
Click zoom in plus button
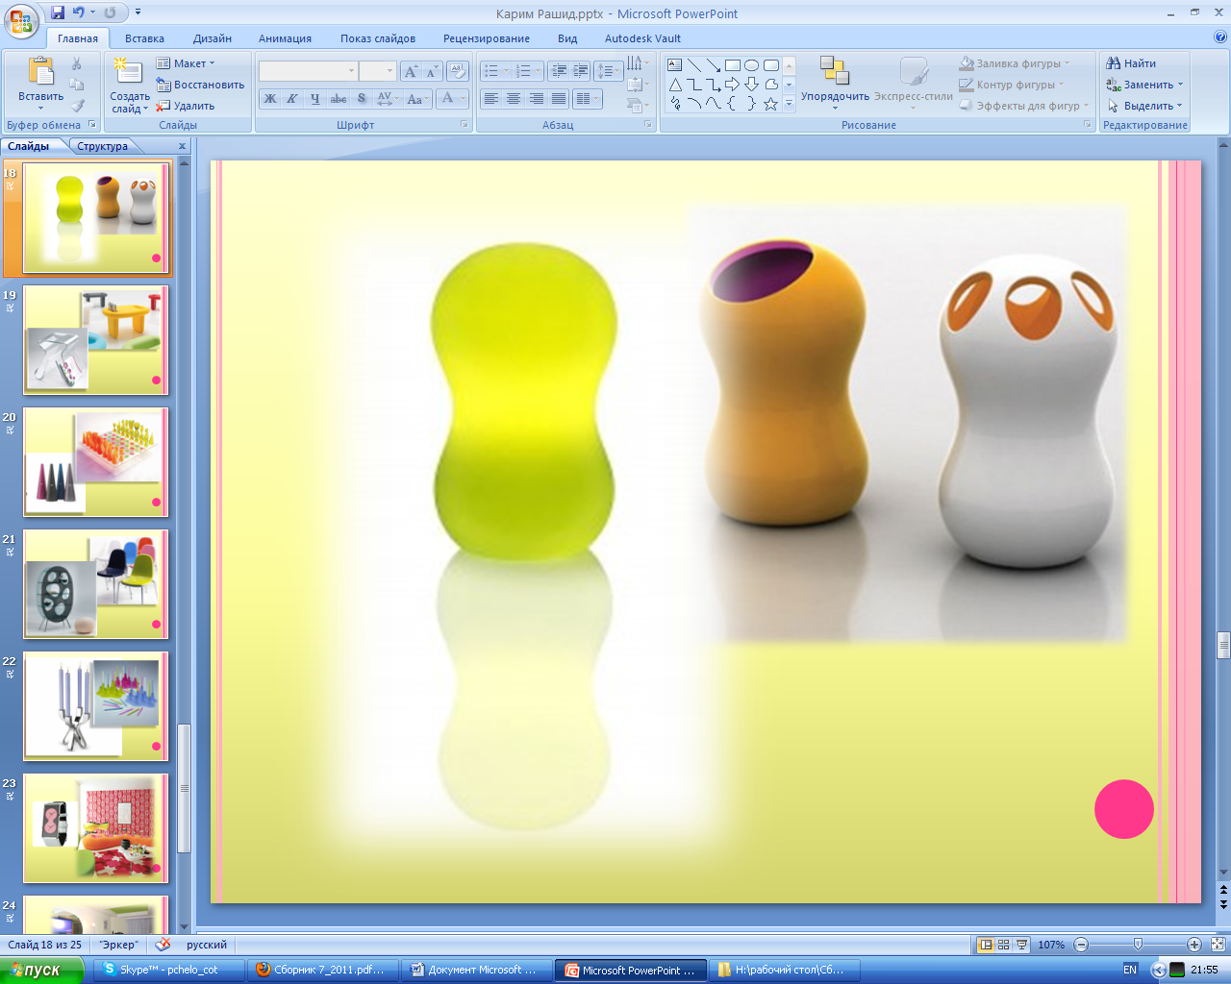pos(1194,945)
